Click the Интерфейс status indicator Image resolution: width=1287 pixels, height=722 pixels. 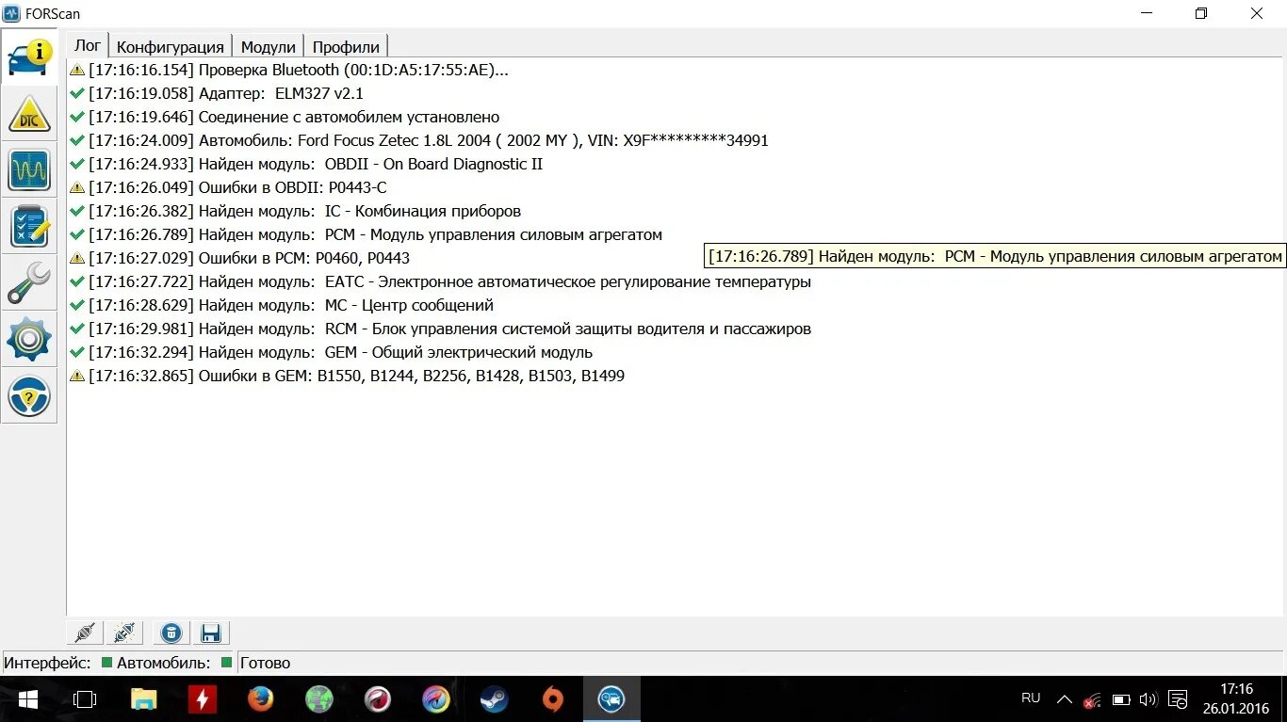point(106,663)
